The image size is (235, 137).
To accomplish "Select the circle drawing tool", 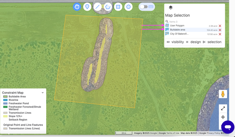I will (x=129, y=7).
